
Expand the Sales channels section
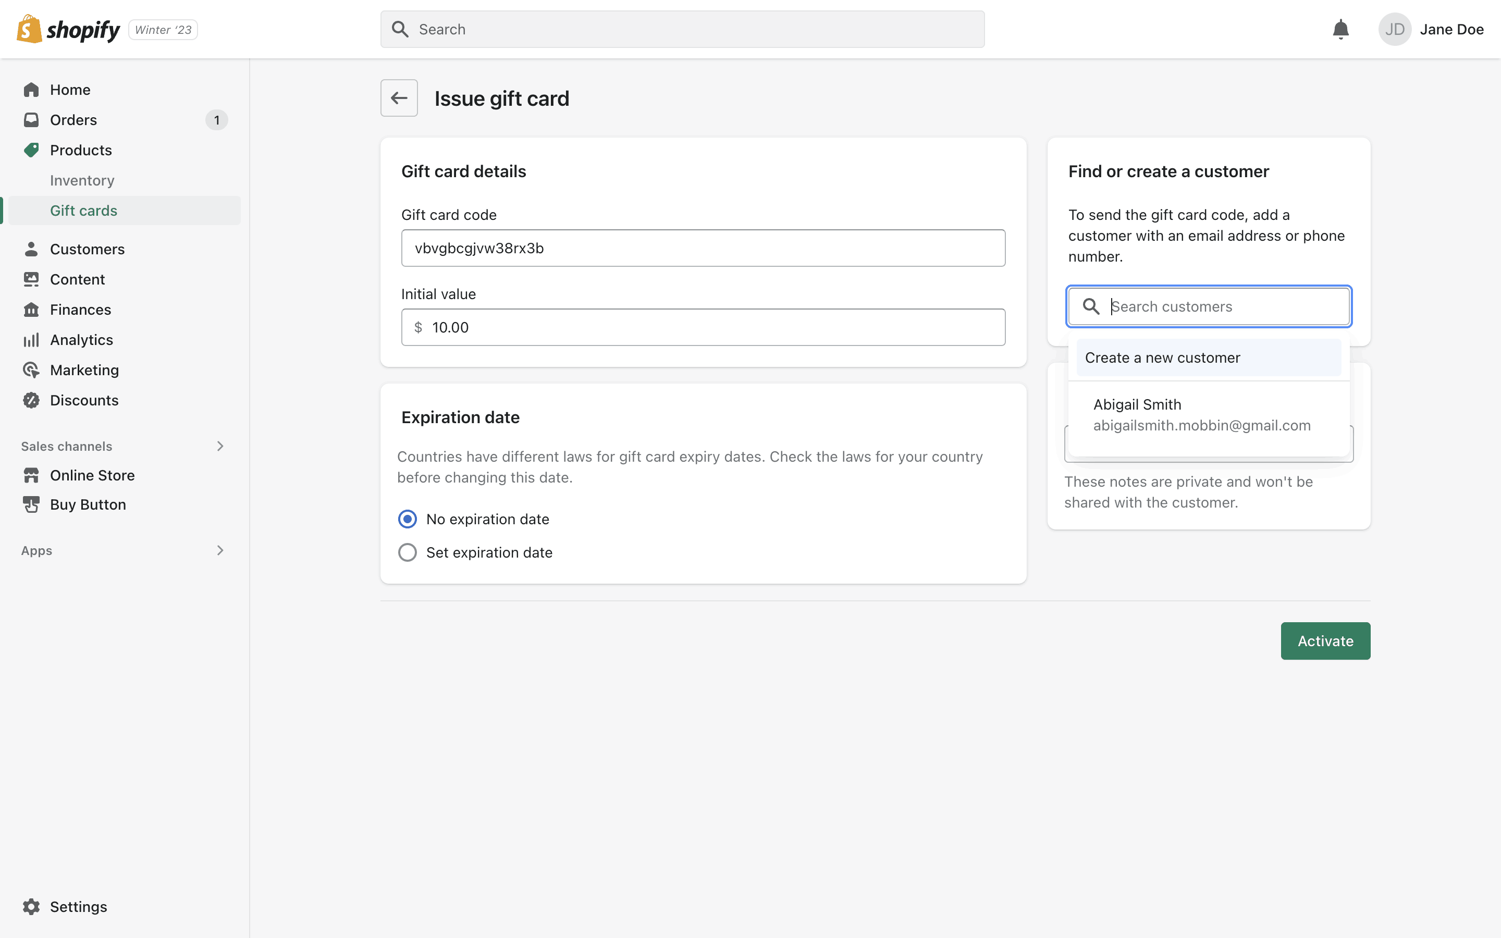[219, 446]
